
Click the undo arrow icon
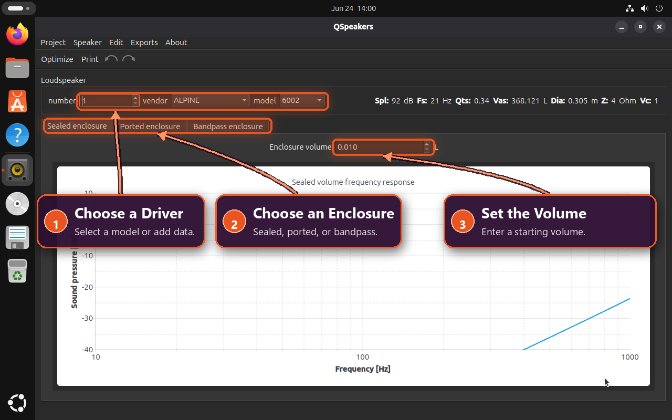[111, 59]
